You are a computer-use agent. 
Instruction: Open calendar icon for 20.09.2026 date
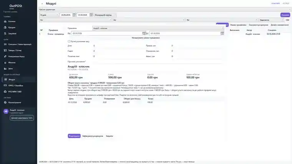coord(74,15)
